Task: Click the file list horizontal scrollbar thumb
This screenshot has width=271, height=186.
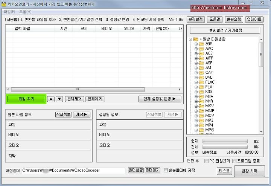Action: coord(78,90)
